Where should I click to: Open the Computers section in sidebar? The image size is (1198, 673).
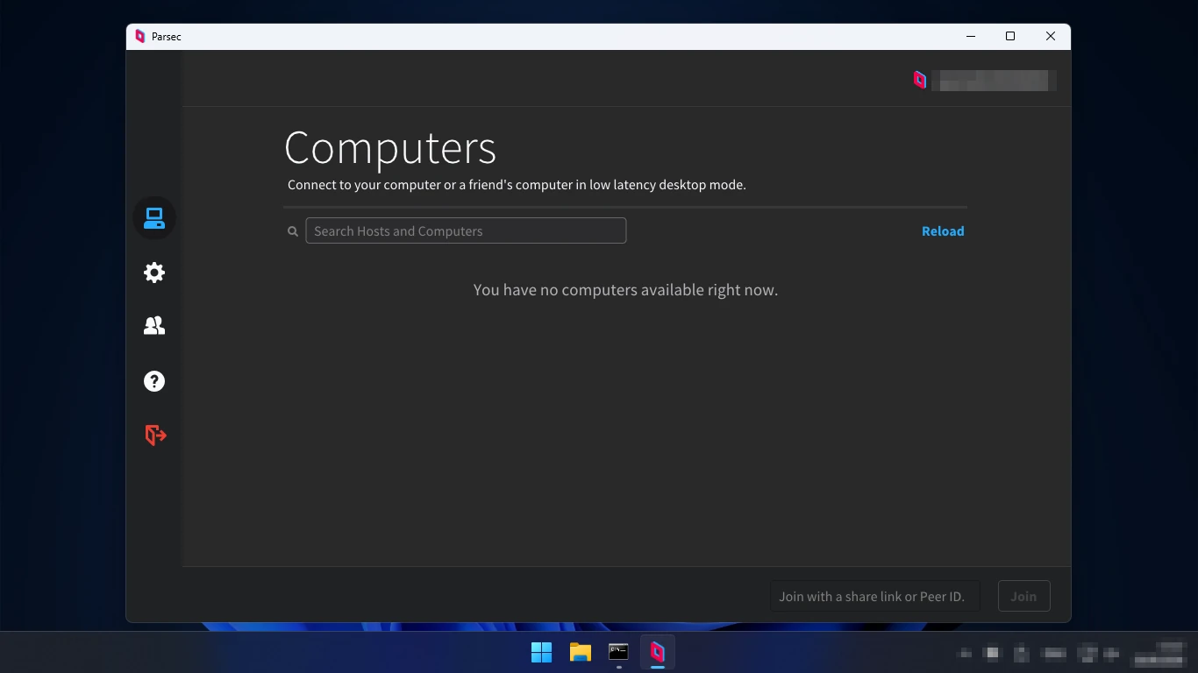[x=154, y=218]
